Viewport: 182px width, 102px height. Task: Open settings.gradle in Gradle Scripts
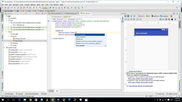15,61
